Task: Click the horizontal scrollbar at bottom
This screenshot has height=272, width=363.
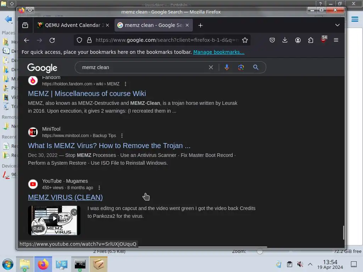Action: [202, 247]
